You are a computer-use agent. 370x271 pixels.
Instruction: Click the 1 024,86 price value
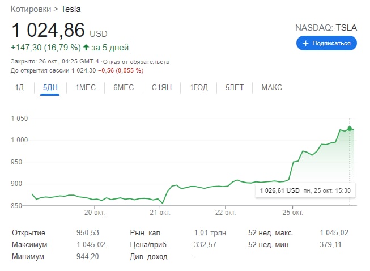(x=48, y=30)
